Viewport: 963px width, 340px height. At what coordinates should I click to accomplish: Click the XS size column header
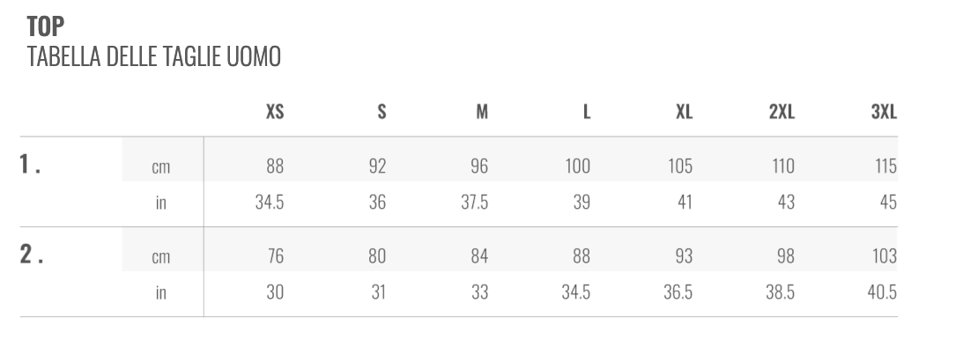[x=275, y=112]
